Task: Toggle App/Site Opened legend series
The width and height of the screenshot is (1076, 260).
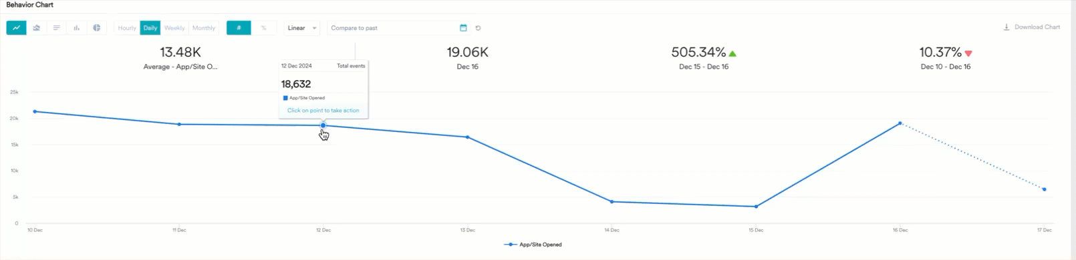Action: [x=533, y=245]
